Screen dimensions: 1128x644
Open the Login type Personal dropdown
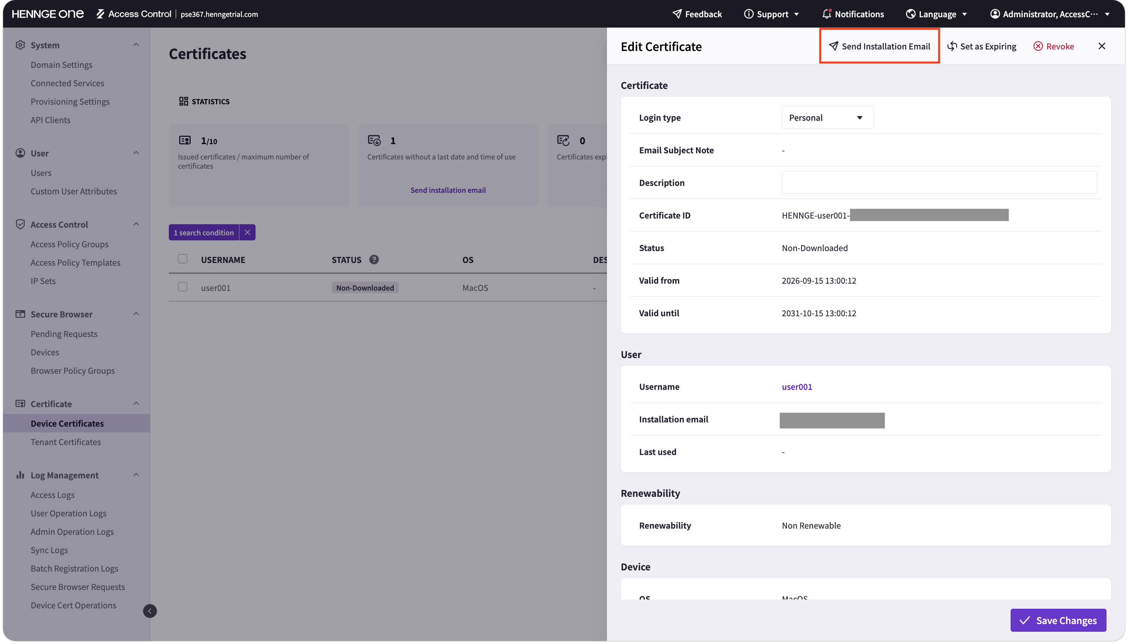click(x=827, y=117)
